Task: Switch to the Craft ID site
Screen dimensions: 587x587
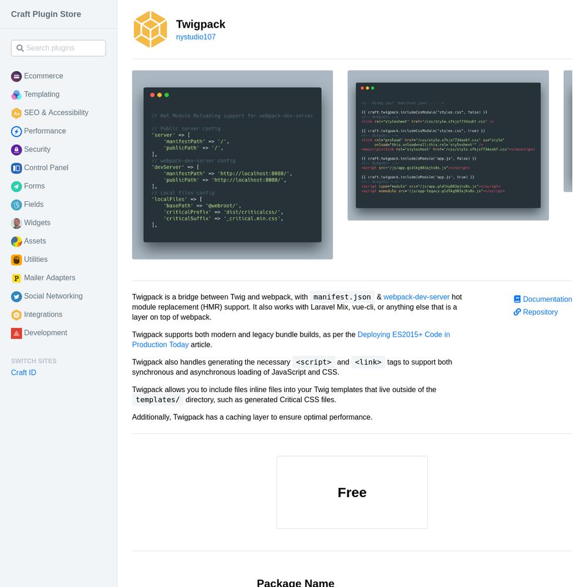Action: 23,373
